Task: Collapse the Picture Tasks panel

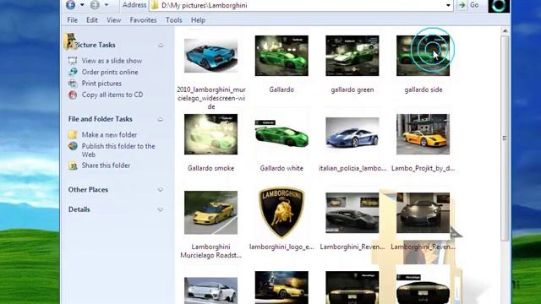Action: click(x=161, y=45)
